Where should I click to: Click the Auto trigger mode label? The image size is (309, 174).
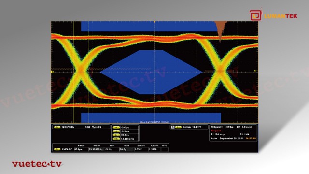click(x=214, y=138)
